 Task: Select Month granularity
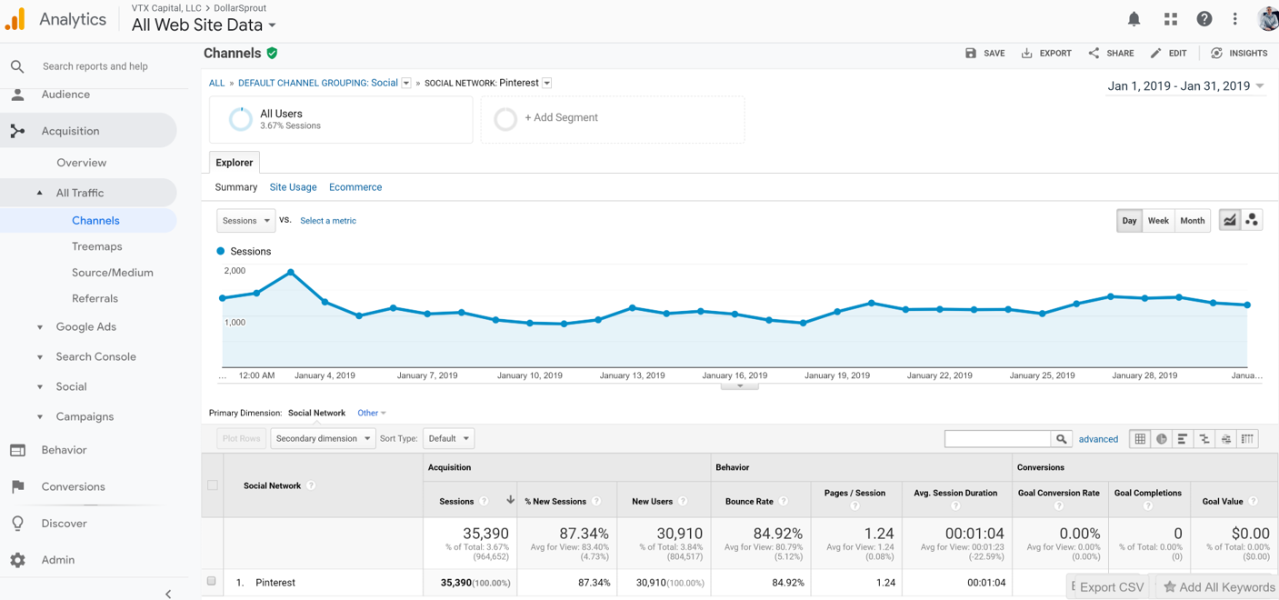[x=1192, y=221]
